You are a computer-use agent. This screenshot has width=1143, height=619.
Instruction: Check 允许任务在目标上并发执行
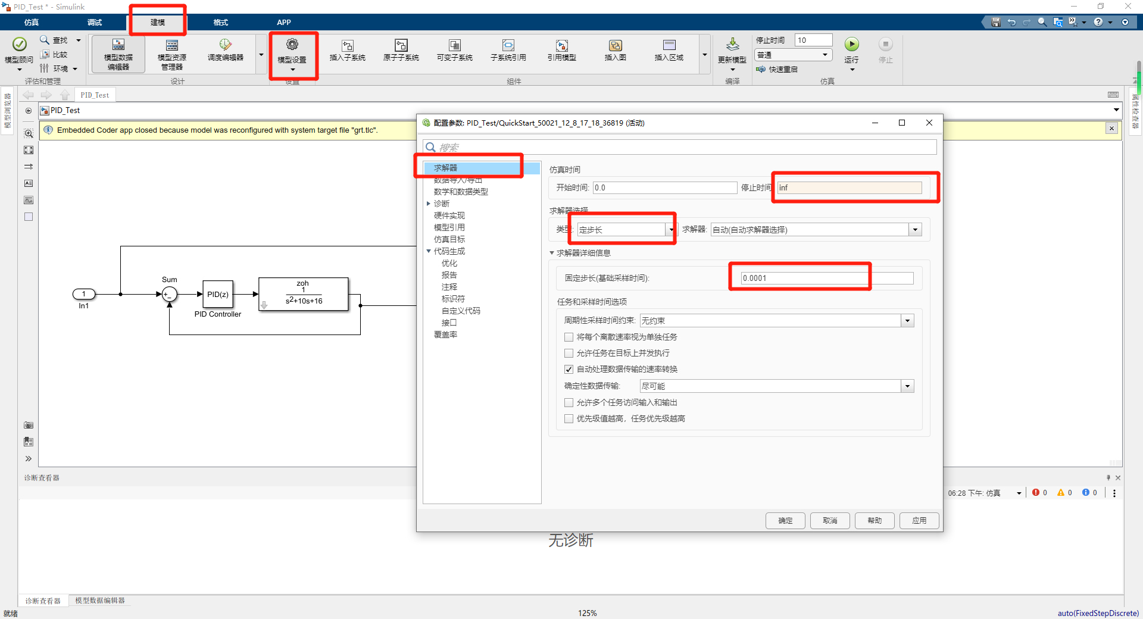(569, 353)
